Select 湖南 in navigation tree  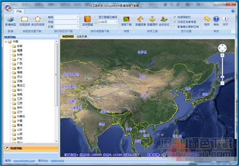pos(20,94)
